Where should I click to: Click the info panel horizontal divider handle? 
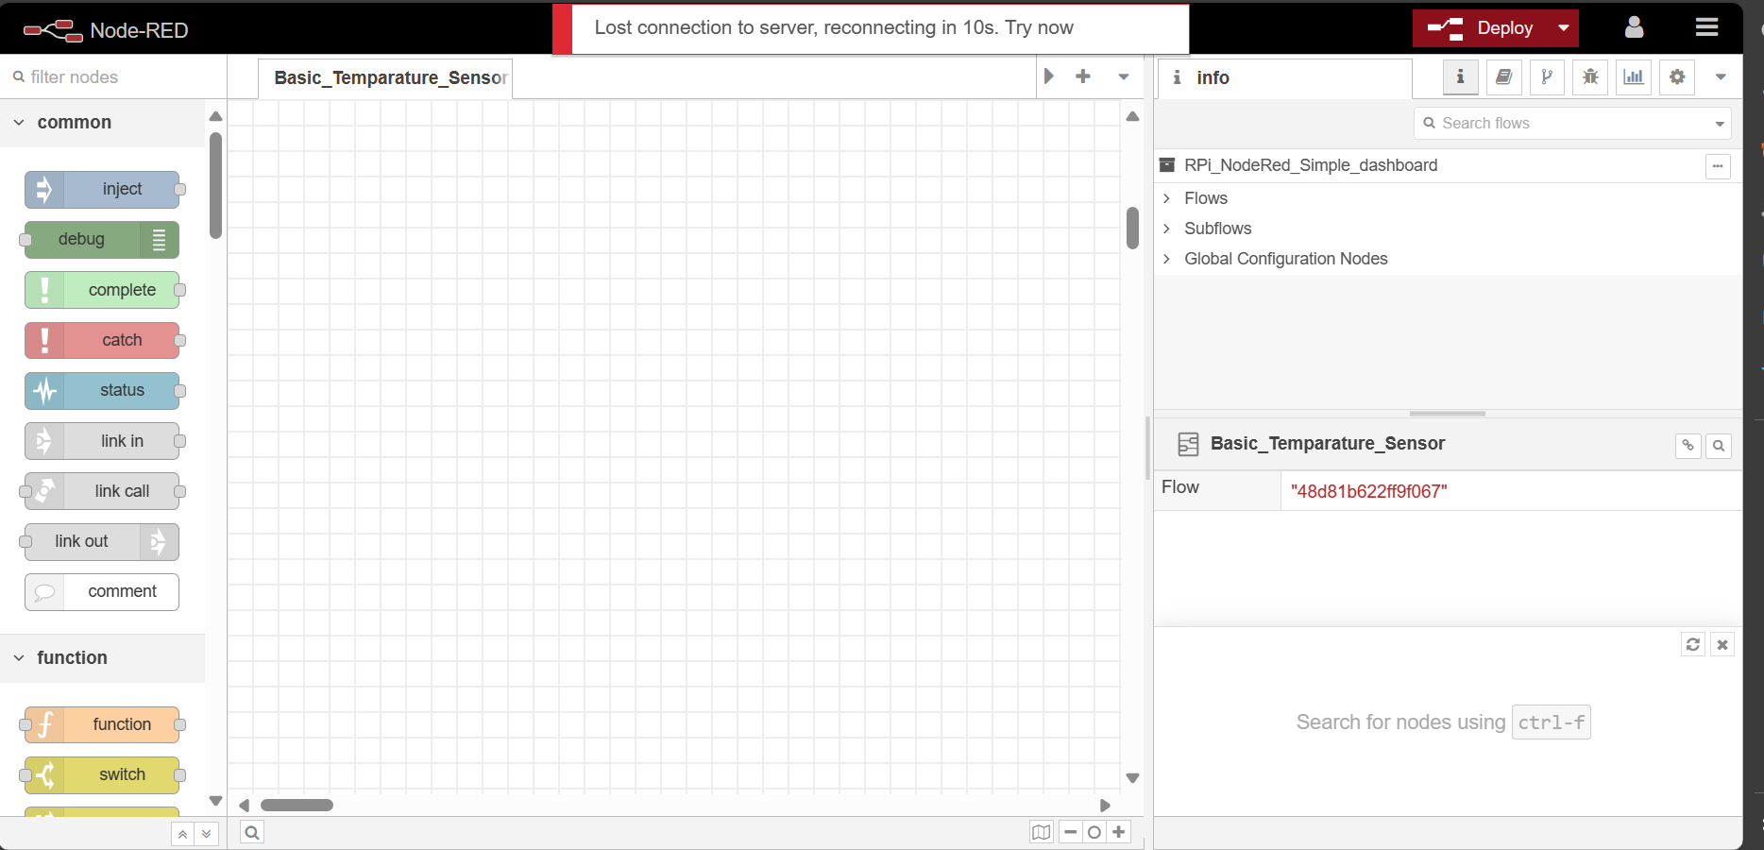coord(1448,414)
